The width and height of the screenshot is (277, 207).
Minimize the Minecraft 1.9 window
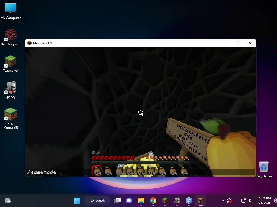[x=225, y=43]
